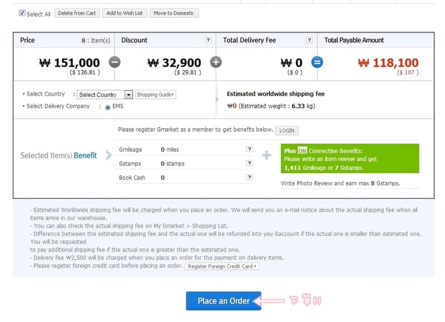The image size is (445, 322).
Task: Open Book Cash help question mark icon
Action: coord(249,177)
